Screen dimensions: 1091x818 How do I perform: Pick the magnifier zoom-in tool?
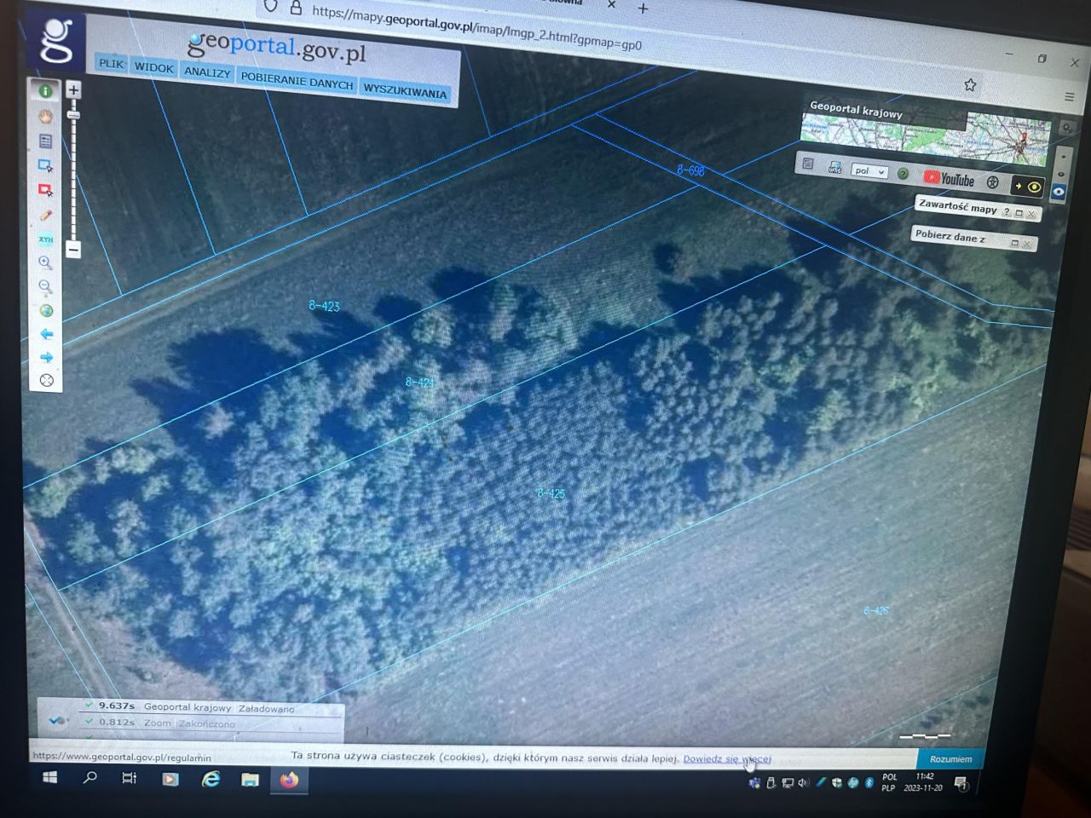pyautogui.click(x=45, y=263)
